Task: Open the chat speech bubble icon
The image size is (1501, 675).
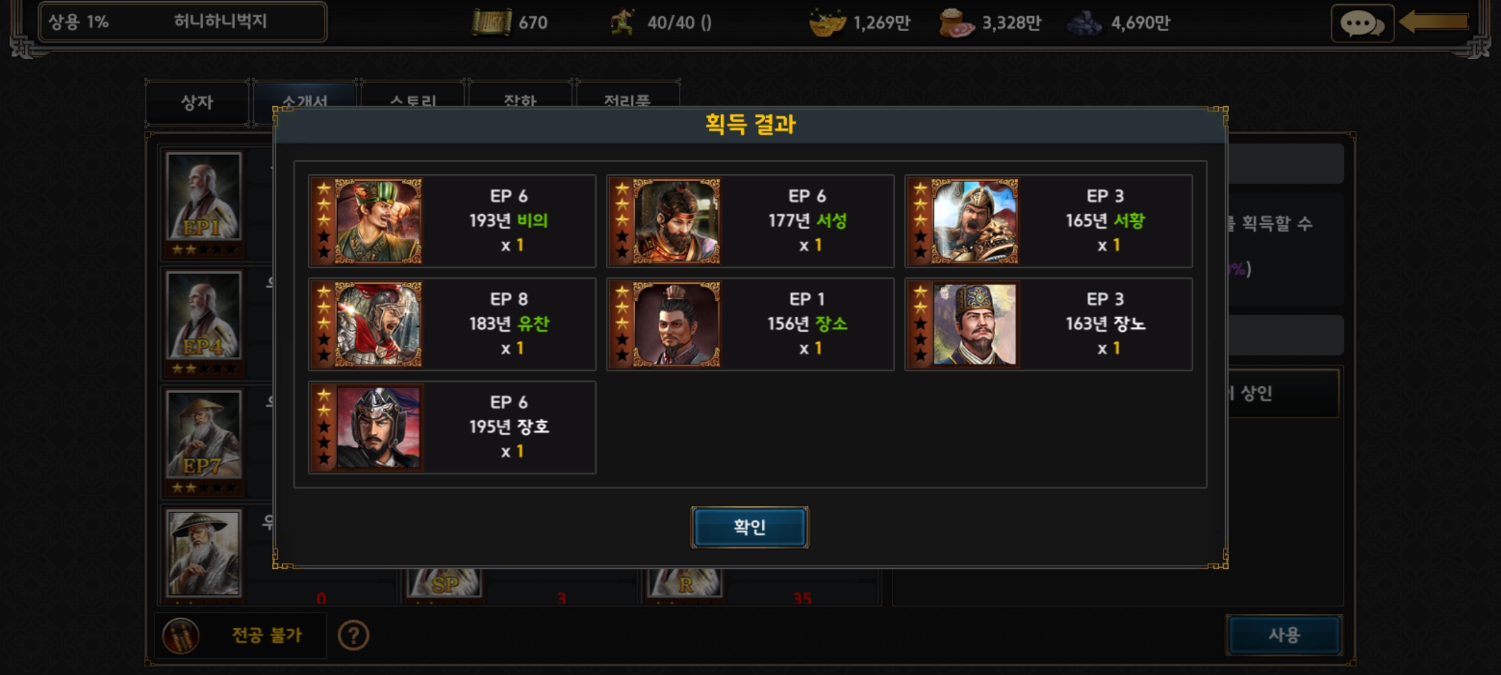Action: [x=1362, y=24]
